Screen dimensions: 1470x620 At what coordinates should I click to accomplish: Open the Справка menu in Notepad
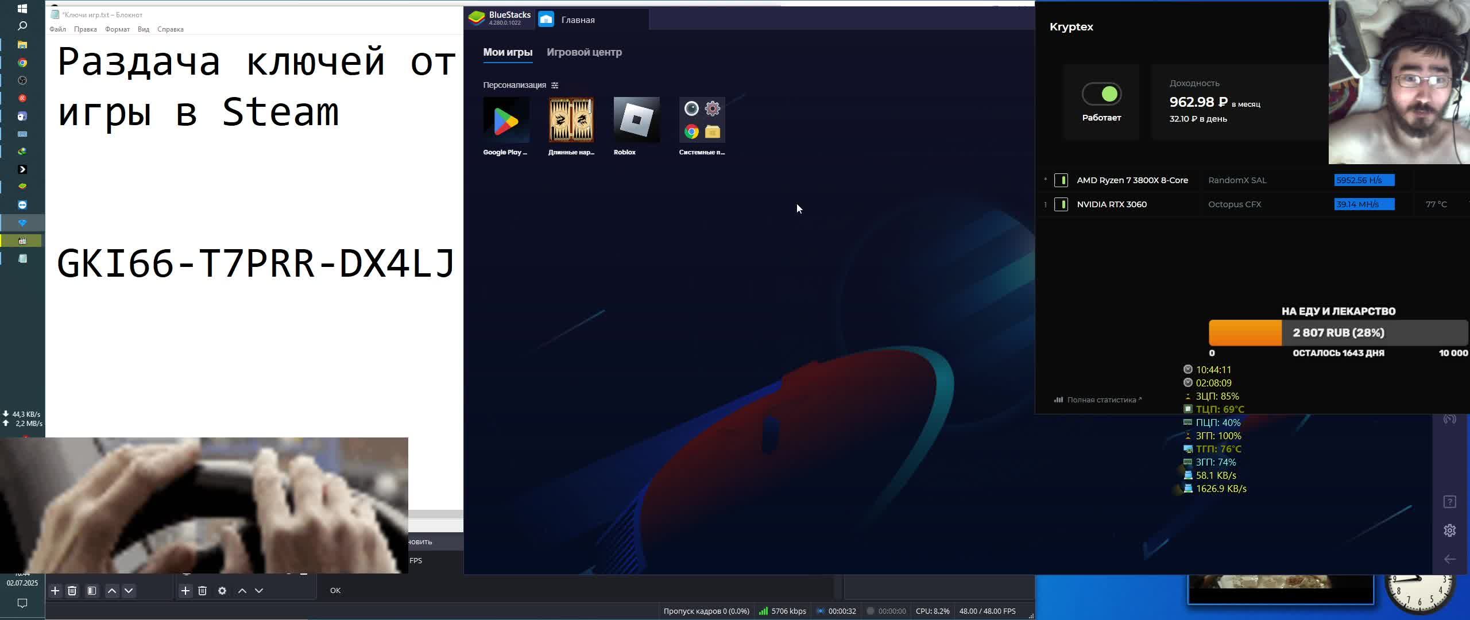click(x=170, y=29)
